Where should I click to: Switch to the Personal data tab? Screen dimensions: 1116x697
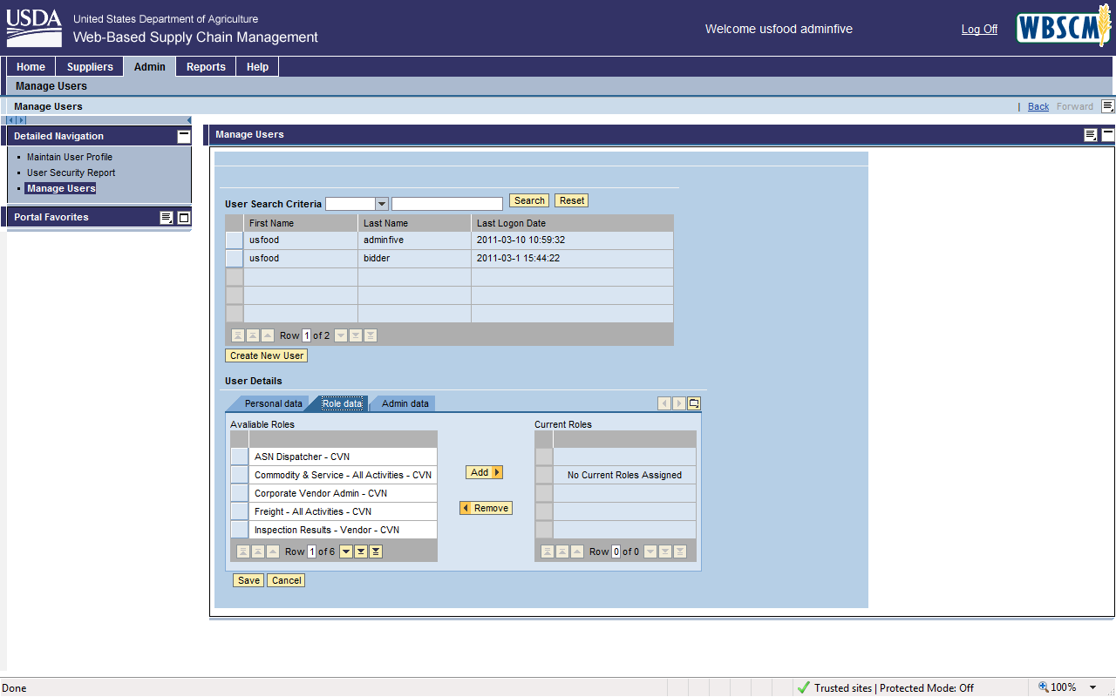pos(273,403)
